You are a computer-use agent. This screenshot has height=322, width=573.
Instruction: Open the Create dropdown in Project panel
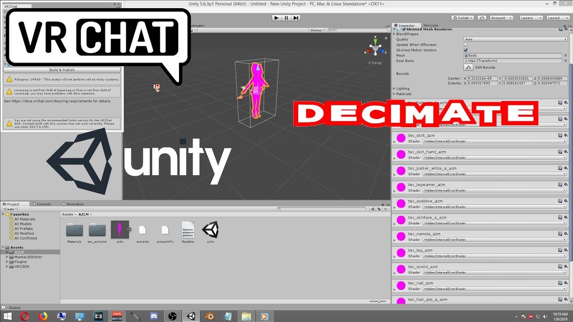tap(10, 209)
